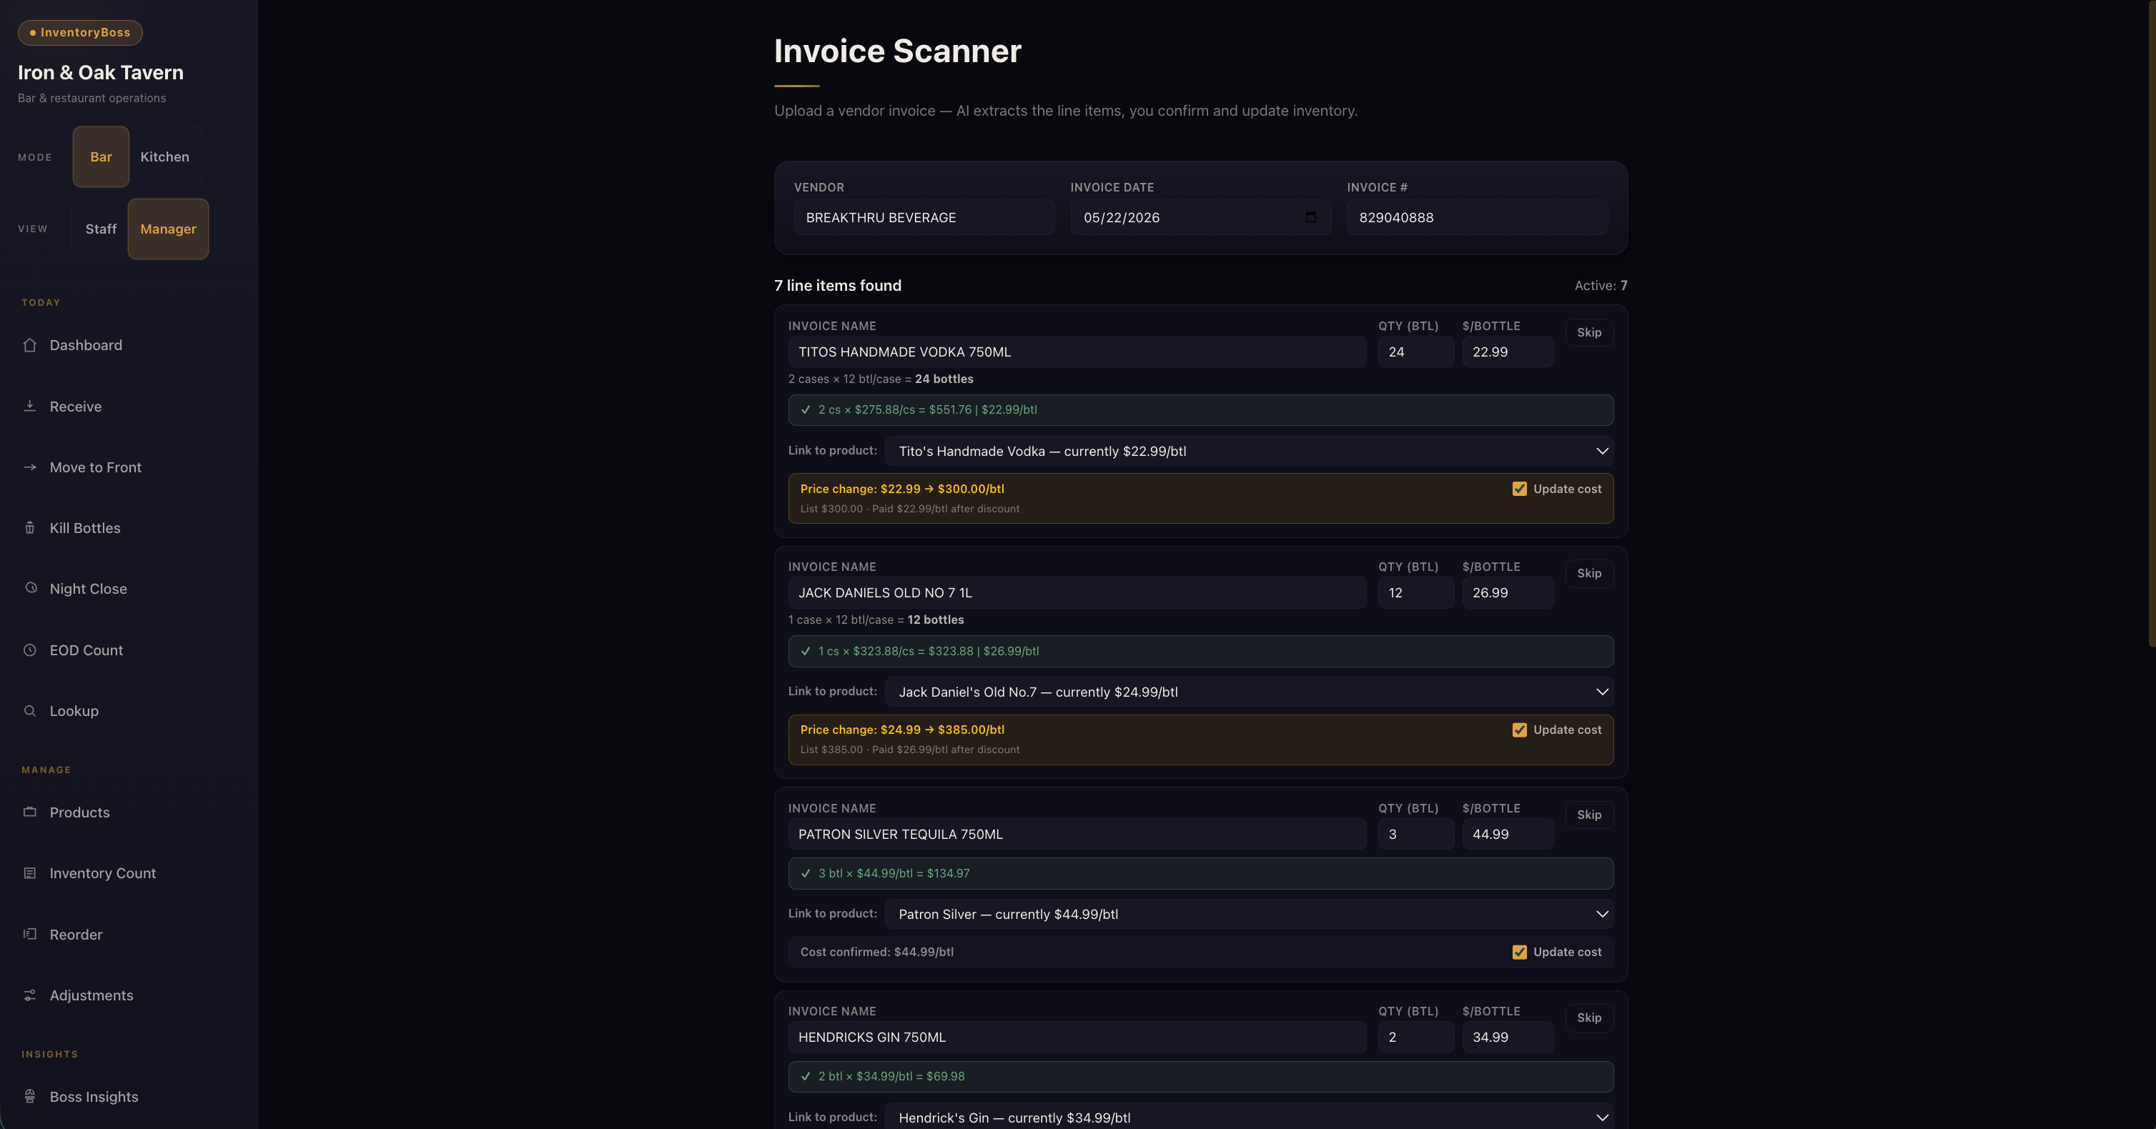The width and height of the screenshot is (2156, 1129).
Task: Open EOD Count page
Action: click(x=129, y=650)
